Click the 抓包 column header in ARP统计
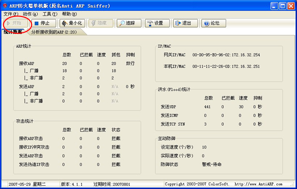This screenshot has height=189, width=297. point(116,55)
